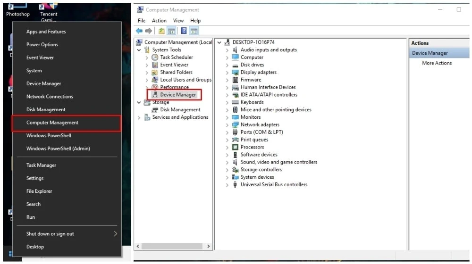Click the Universal Serial Bus controllers icon
Screen dimensions: 472x264
(235, 185)
